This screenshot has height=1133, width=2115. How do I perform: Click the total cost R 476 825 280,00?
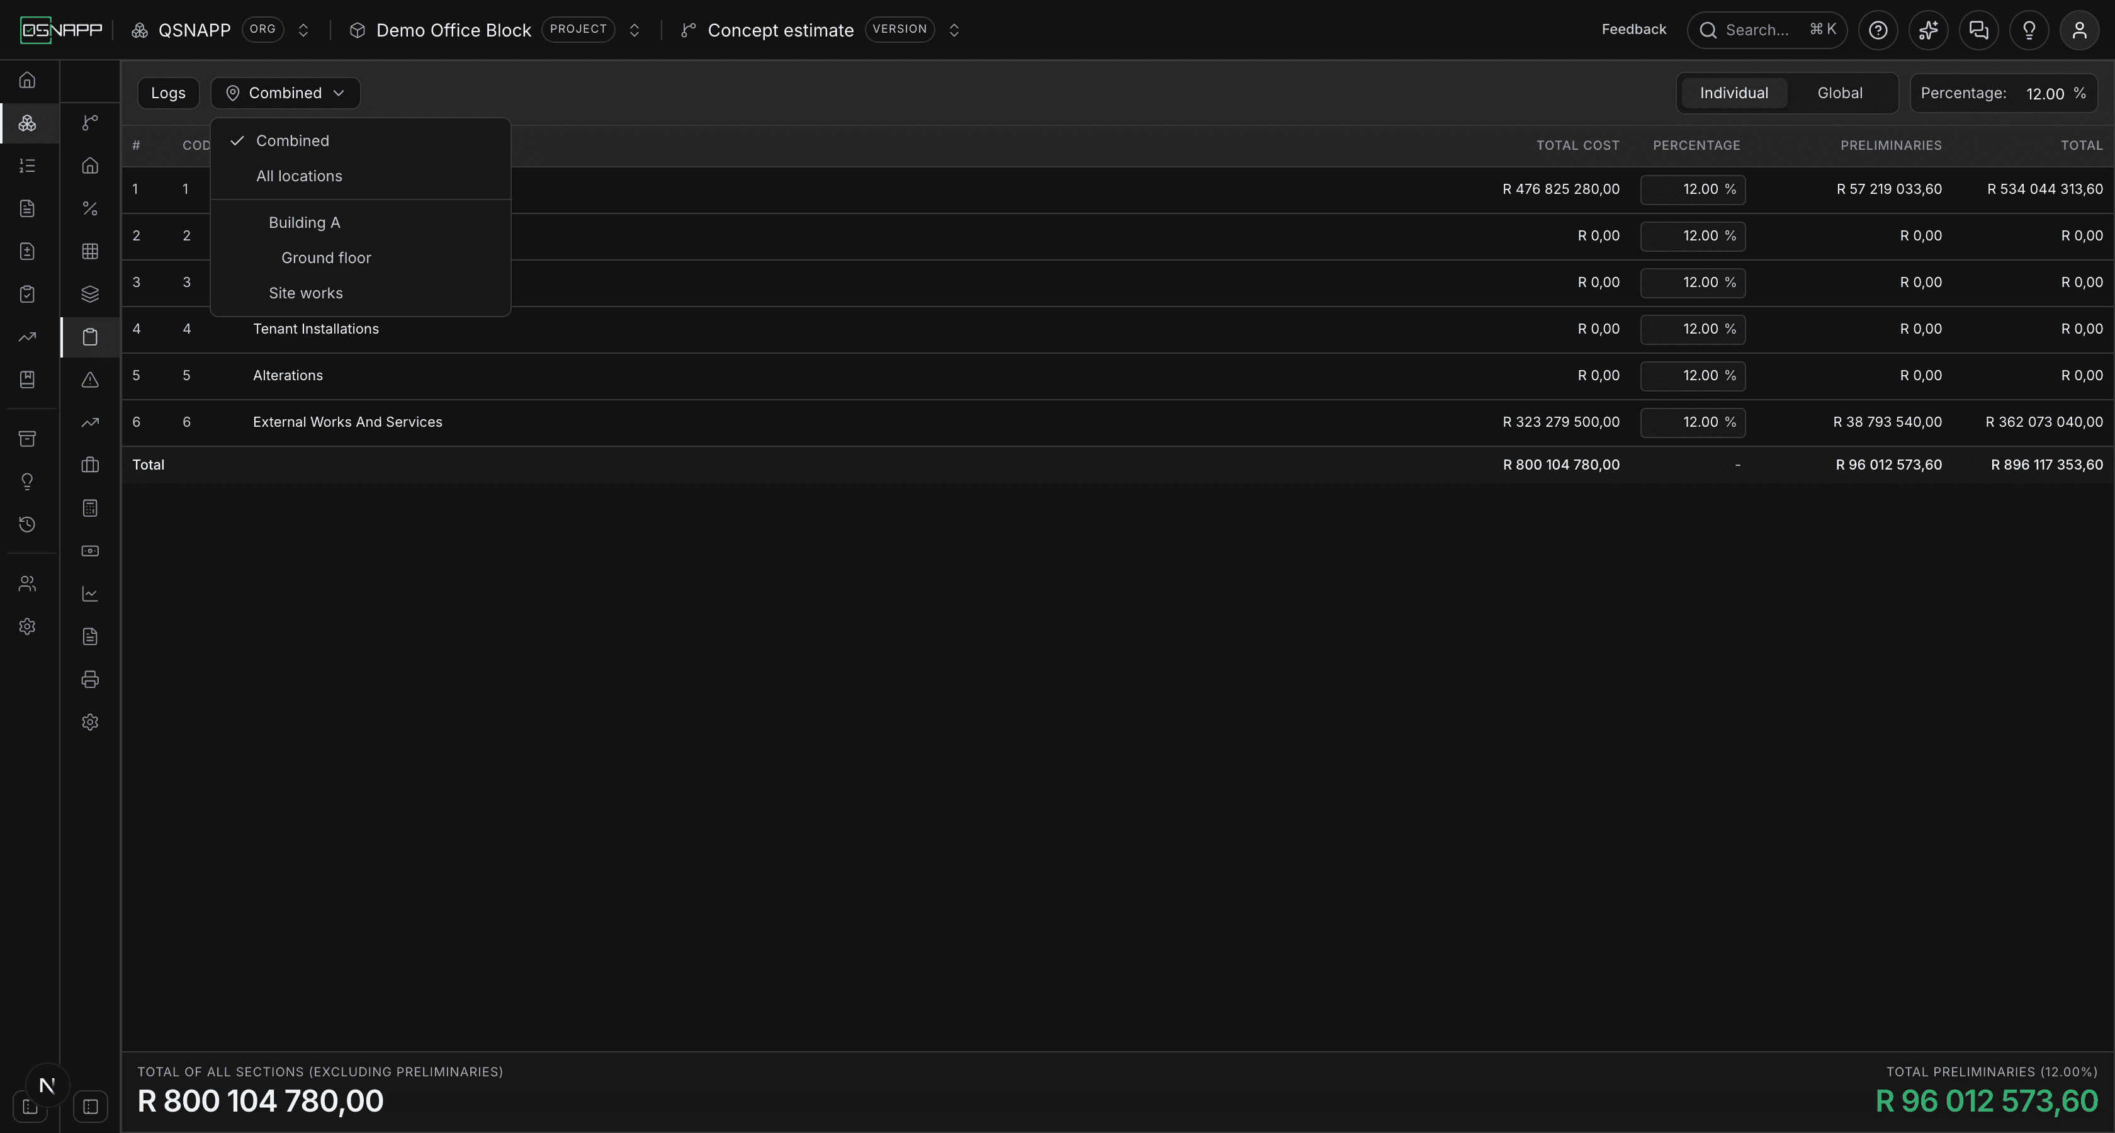1561,189
